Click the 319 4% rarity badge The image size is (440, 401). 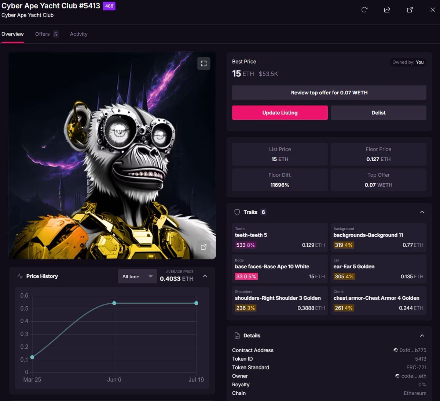coord(344,245)
